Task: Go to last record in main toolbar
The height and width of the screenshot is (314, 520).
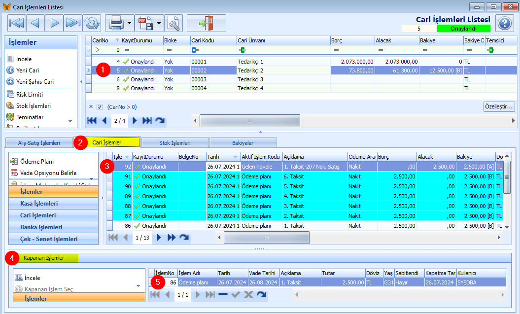Action: (x=72, y=23)
